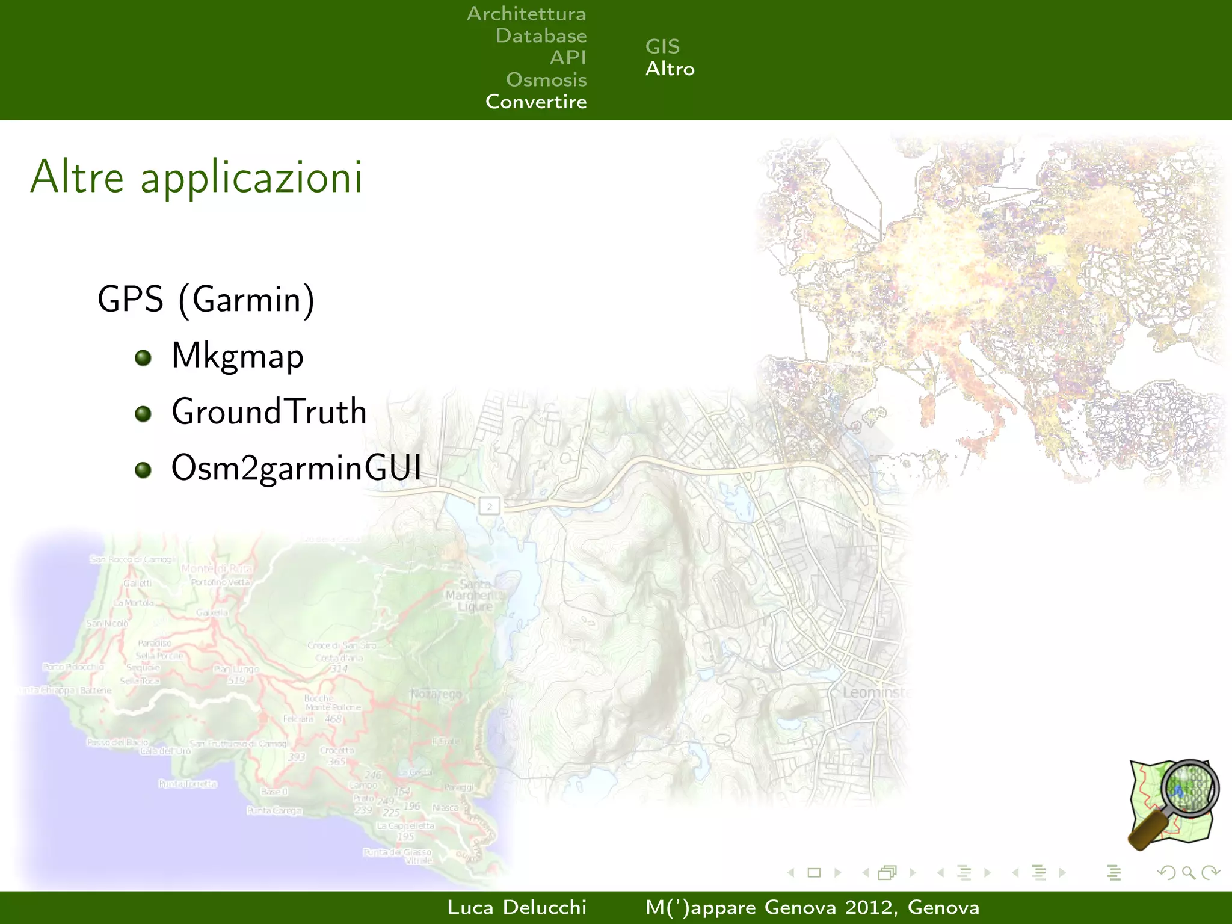
Task: Click the single slide rectangle icon
Action: tap(814, 873)
